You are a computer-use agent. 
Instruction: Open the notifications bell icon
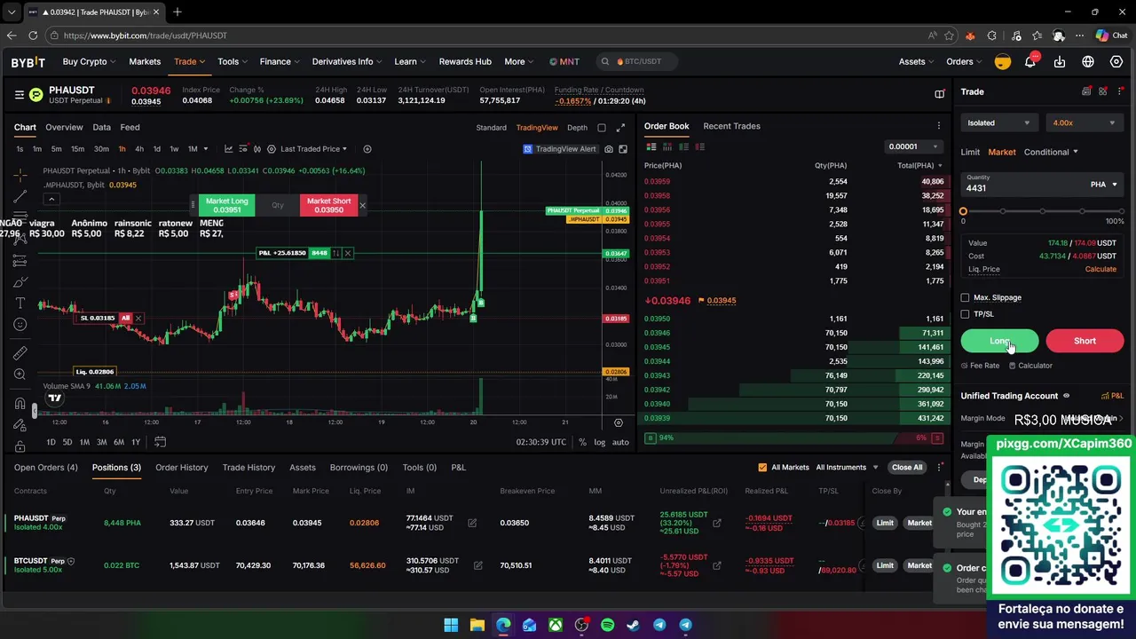[1030, 61]
